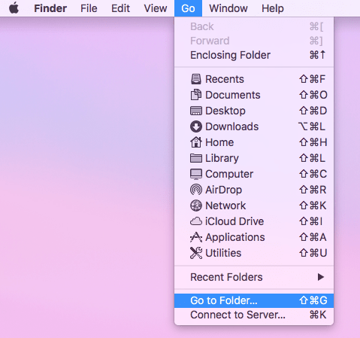
Task: Click the ⌘K shortcut beside Connect to Server
Action: [x=318, y=315]
